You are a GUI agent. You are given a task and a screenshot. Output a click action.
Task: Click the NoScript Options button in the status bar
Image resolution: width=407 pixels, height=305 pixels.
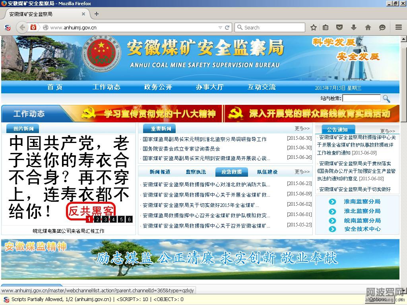pos(377,299)
